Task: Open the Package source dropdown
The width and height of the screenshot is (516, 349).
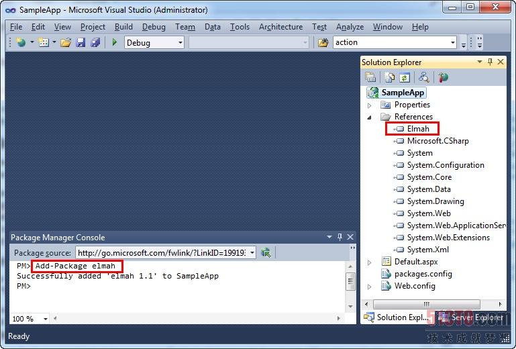Action: tap(252, 253)
